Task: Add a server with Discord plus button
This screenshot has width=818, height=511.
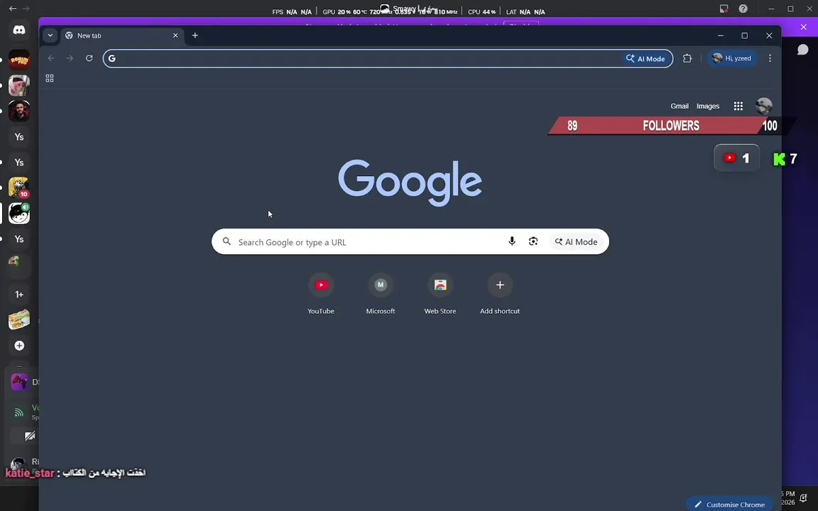Action: pyautogui.click(x=19, y=346)
